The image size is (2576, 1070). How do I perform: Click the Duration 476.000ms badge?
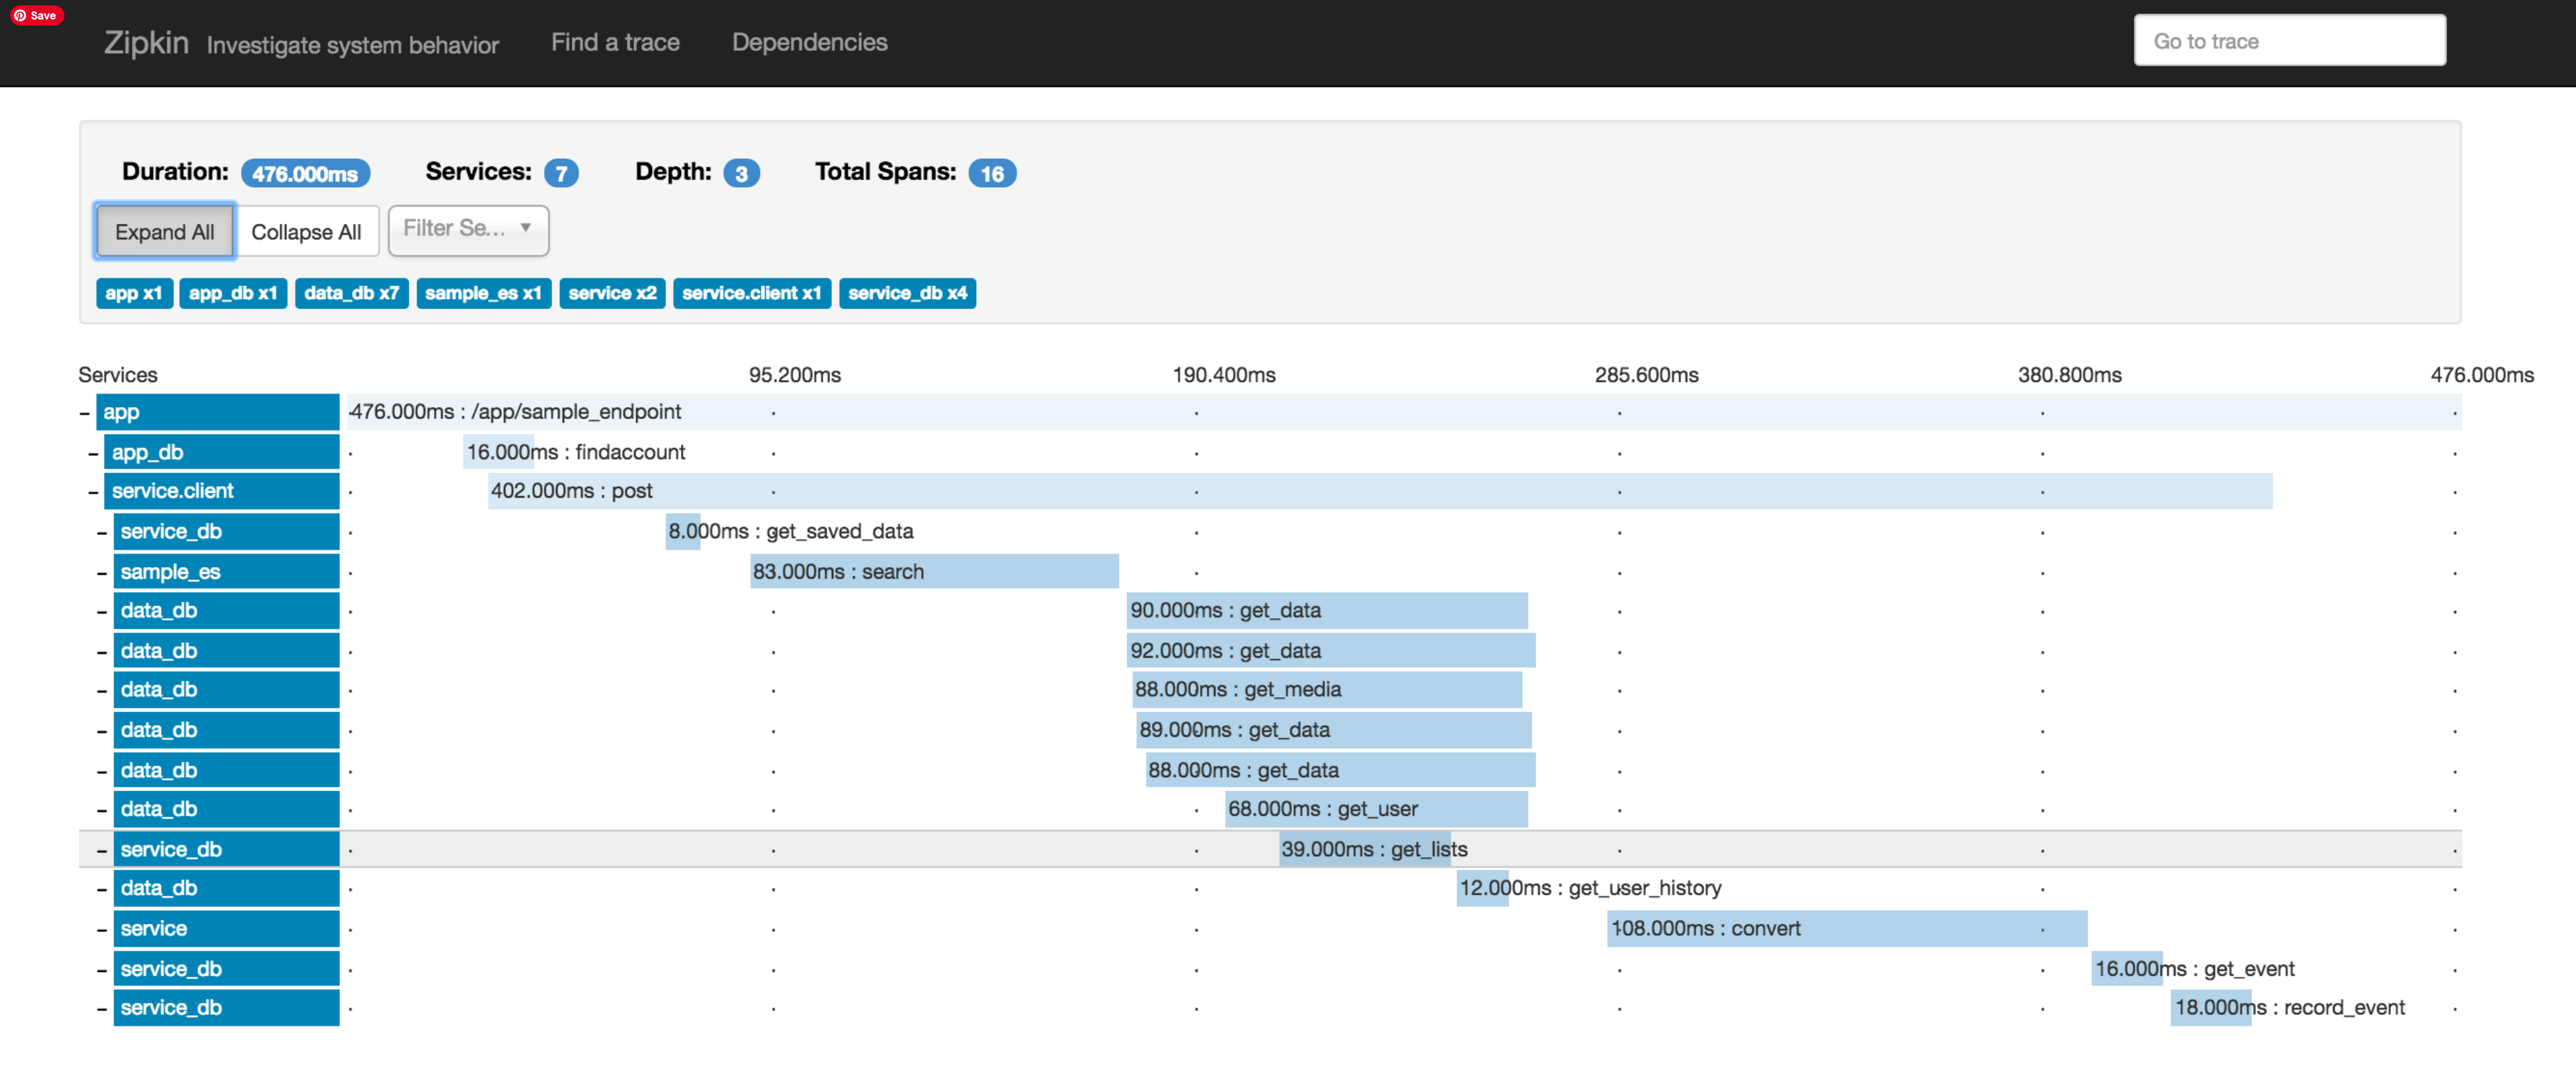tap(305, 174)
